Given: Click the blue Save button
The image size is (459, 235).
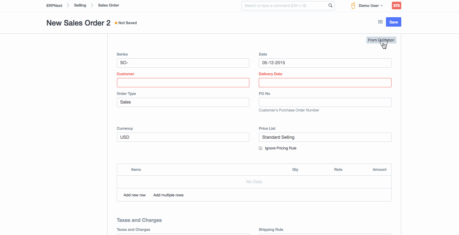Looking at the screenshot, I should point(393,22).
